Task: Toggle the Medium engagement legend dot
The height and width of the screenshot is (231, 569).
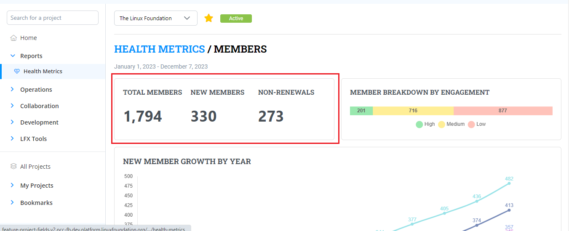Action: pyautogui.click(x=442, y=124)
